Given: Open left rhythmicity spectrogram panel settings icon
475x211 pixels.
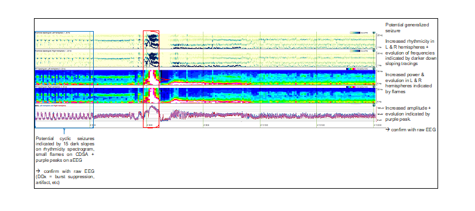Looking at the screenshot, I should pyautogui.click(x=374, y=32).
